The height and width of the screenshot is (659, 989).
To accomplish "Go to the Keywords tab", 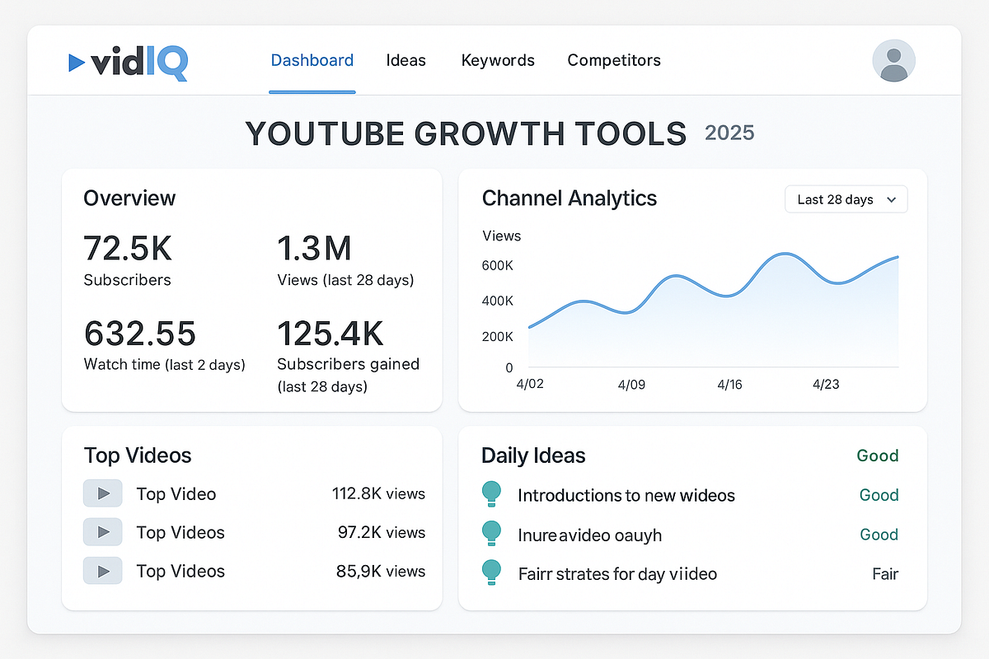I will pos(498,60).
